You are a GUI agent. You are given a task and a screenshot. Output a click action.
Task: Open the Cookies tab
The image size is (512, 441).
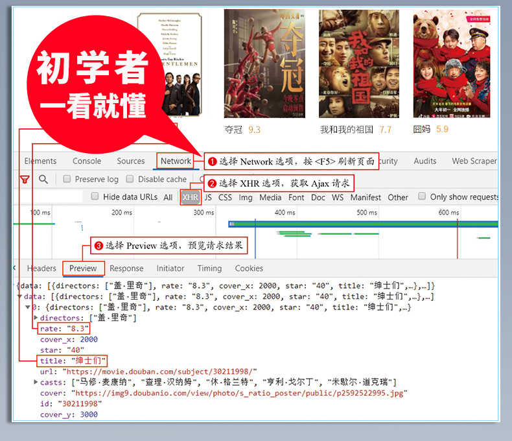point(249,268)
